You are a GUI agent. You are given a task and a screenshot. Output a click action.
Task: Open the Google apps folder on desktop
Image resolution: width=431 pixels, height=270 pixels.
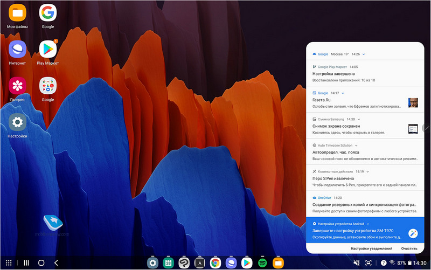[48, 86]
